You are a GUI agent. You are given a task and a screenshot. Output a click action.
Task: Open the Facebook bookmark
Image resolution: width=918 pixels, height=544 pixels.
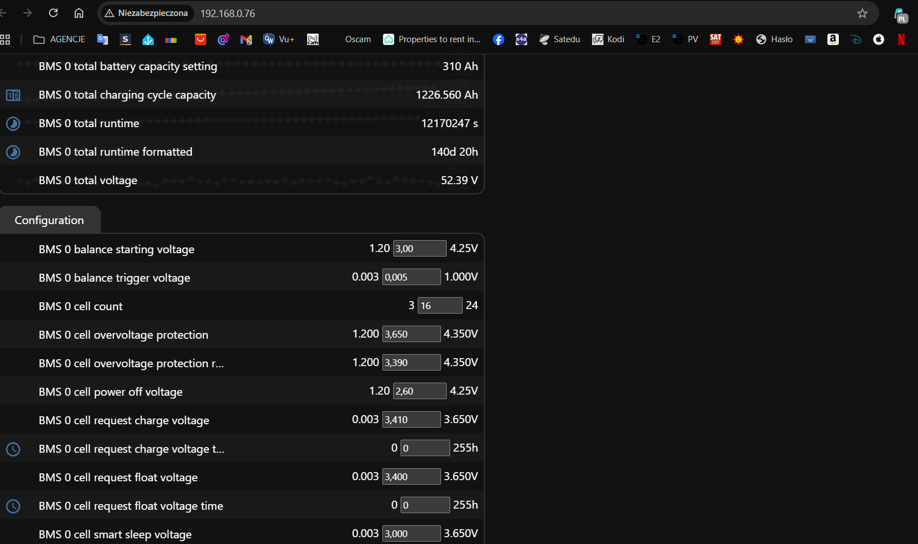click(x=499, y=39)
